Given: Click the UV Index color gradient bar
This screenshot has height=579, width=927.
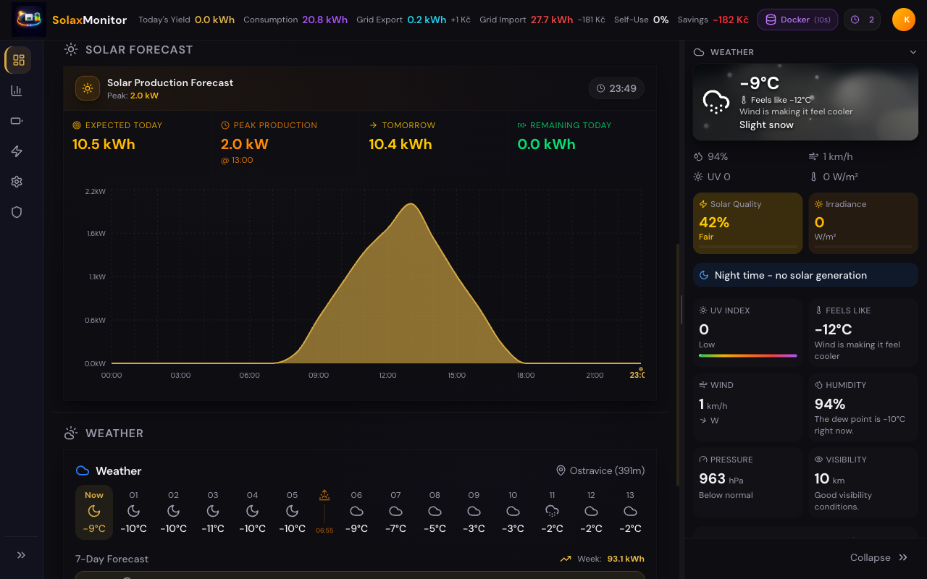Looking at the screenshot, I should click(x=747, y=355).
